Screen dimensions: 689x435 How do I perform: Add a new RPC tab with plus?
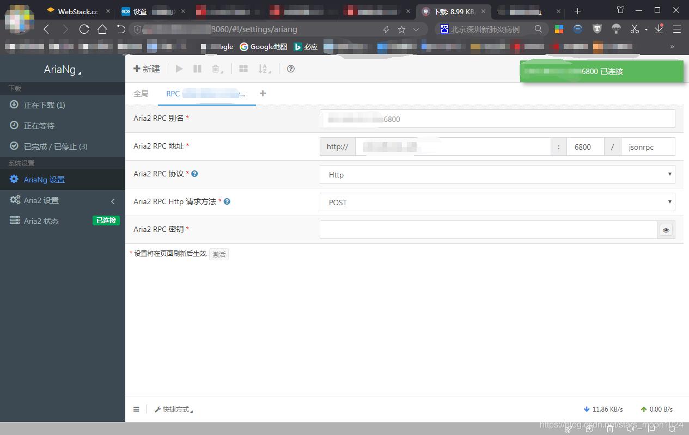pyautogui.click(x=263, y=94)
